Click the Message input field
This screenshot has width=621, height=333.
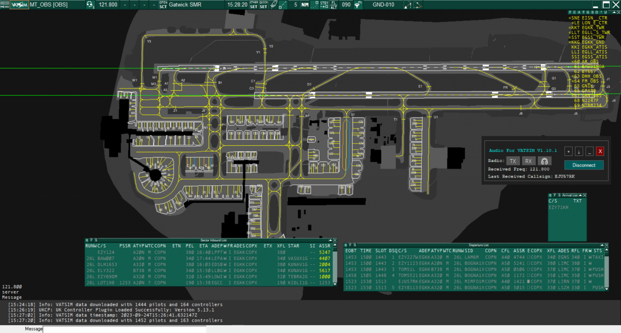124,329
